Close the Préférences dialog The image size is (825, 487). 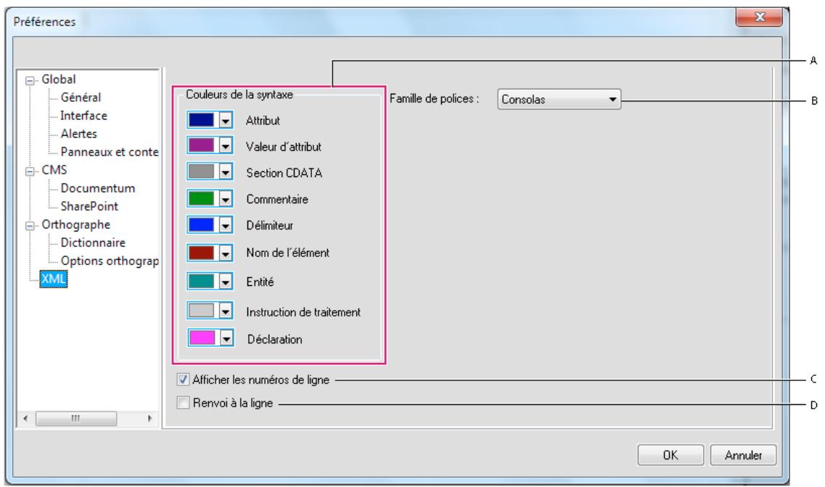click(759, 17)
